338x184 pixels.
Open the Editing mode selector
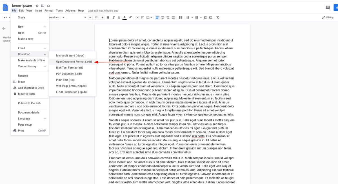[x=328, y=17]
